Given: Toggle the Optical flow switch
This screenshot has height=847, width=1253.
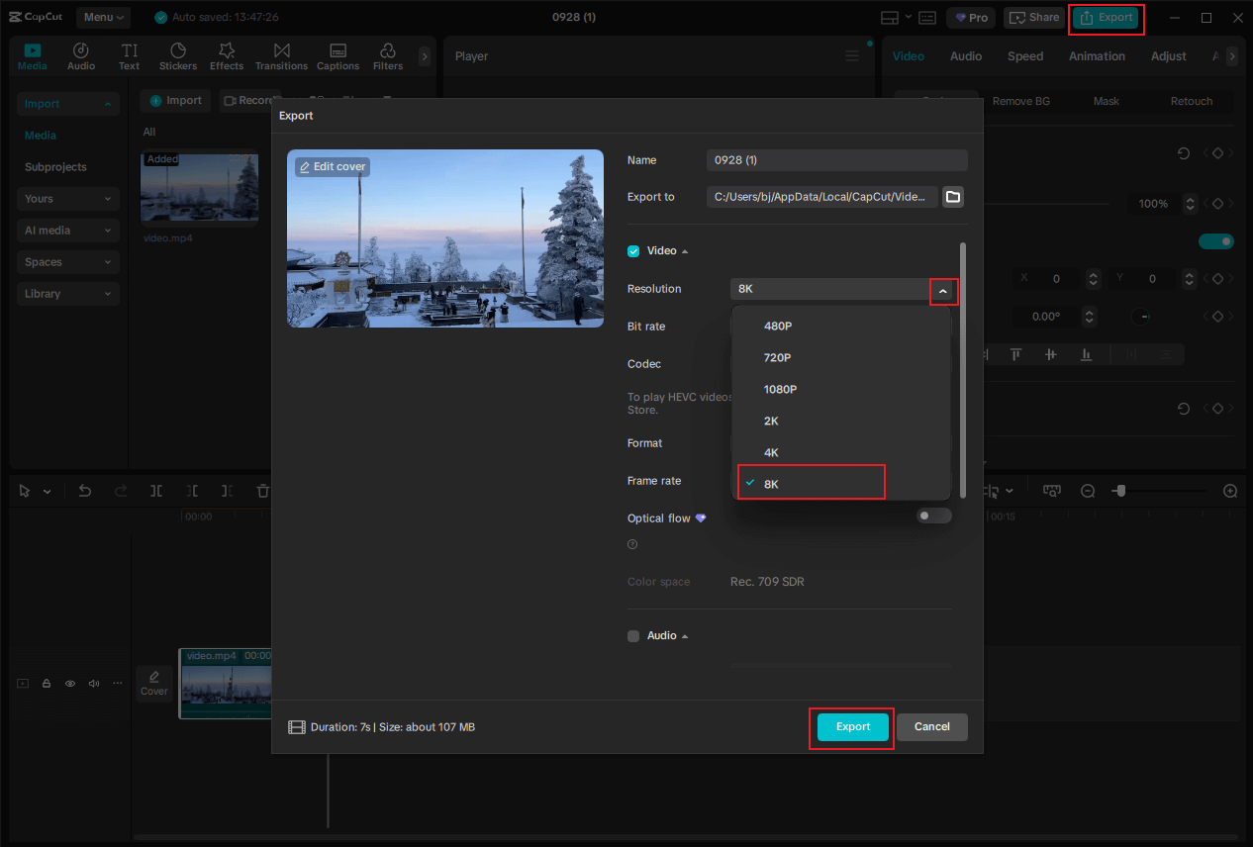Looking at the screenshot, I should (x=933, y=516).
